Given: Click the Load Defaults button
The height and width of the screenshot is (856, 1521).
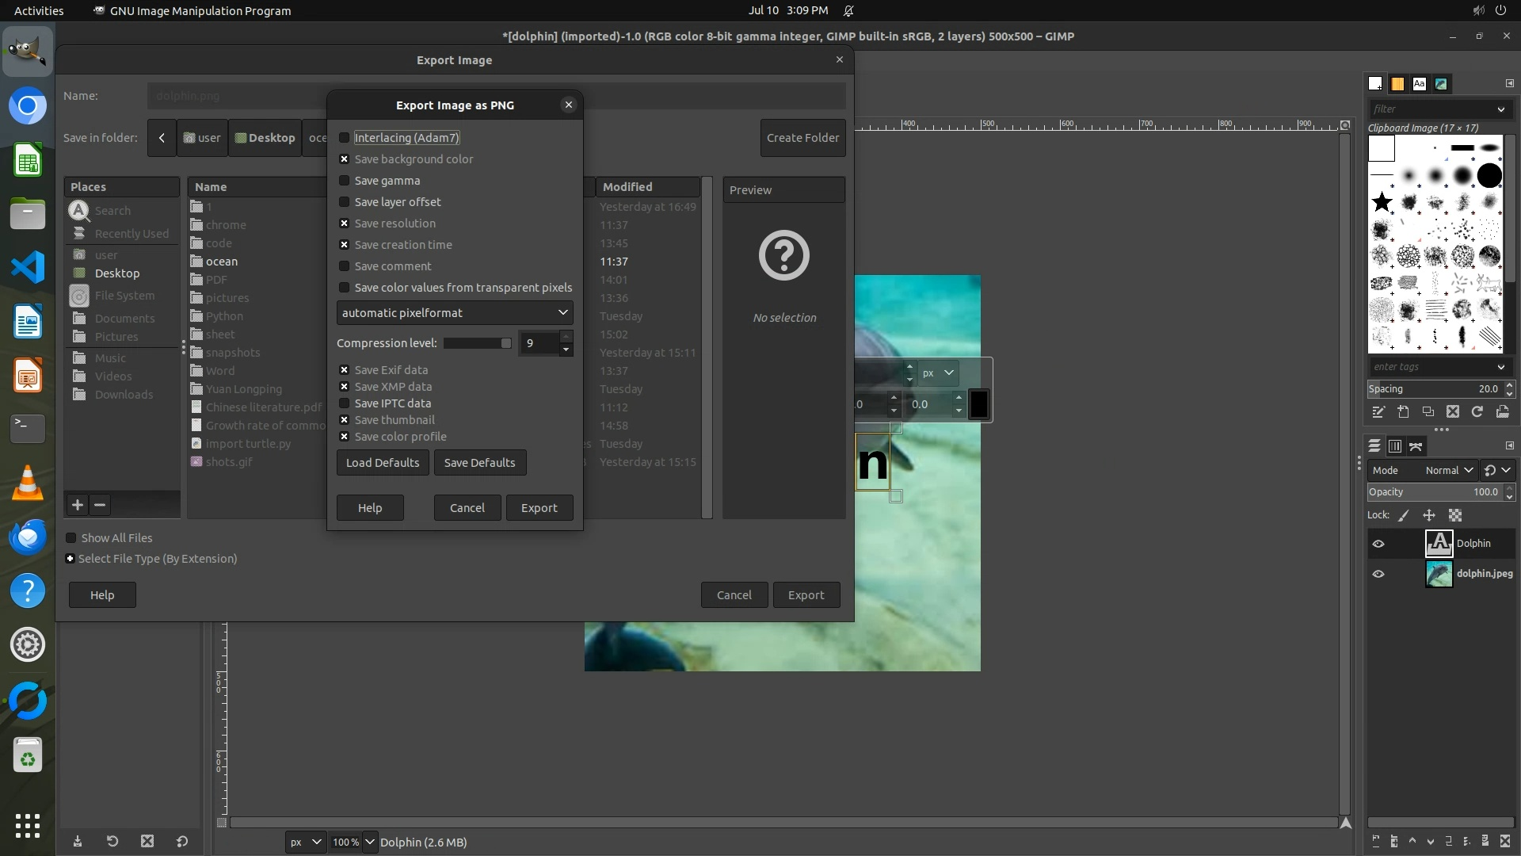Looking at the screenshot, I should [x=383, y=463].
